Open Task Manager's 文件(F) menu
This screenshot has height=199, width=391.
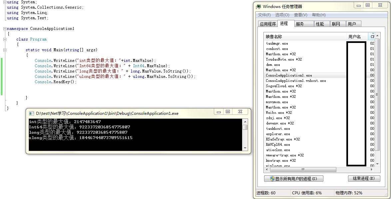(x=264, y=15)
